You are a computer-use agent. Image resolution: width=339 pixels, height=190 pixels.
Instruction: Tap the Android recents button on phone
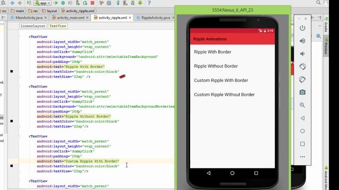coord(256,173)
